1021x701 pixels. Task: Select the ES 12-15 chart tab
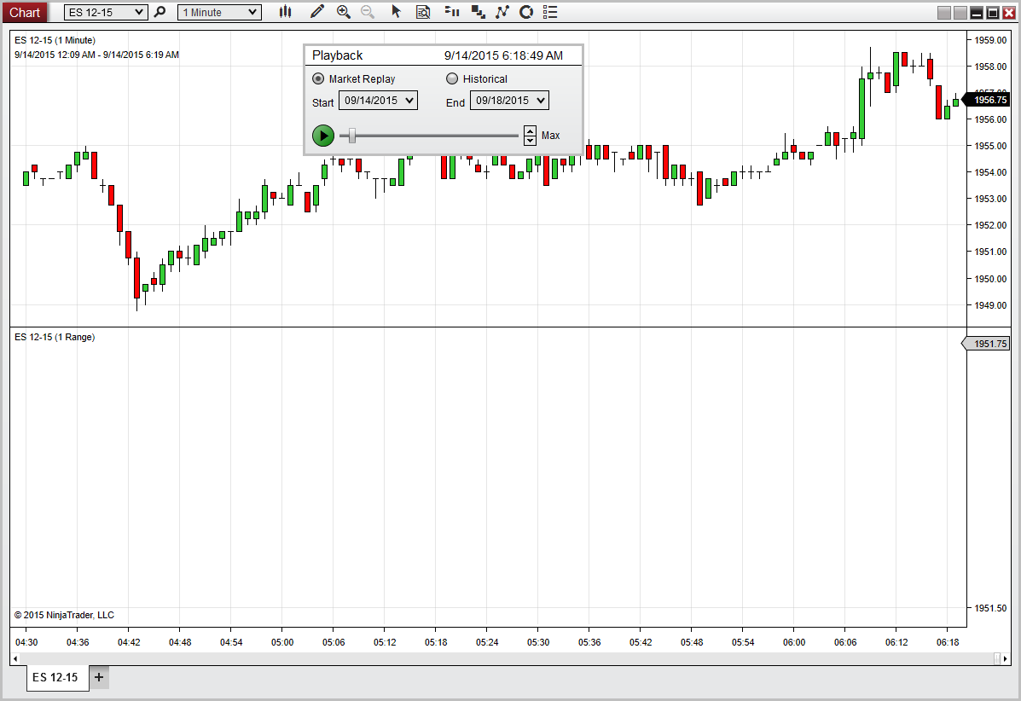(x=55, y=677)
